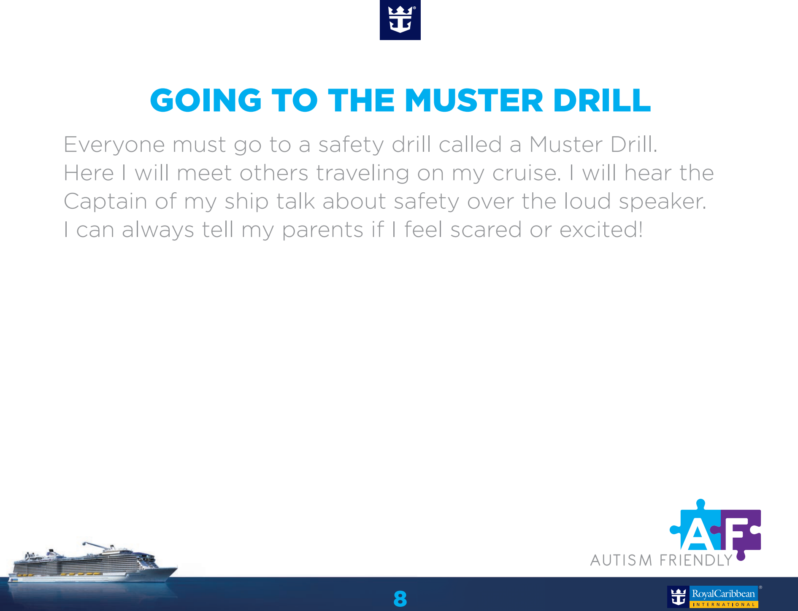
Task: Click the word 'Captain' in body text
Action: pos(105,202)
